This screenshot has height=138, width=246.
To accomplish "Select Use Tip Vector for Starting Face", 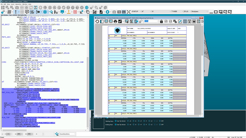I will tap(116, 121).
